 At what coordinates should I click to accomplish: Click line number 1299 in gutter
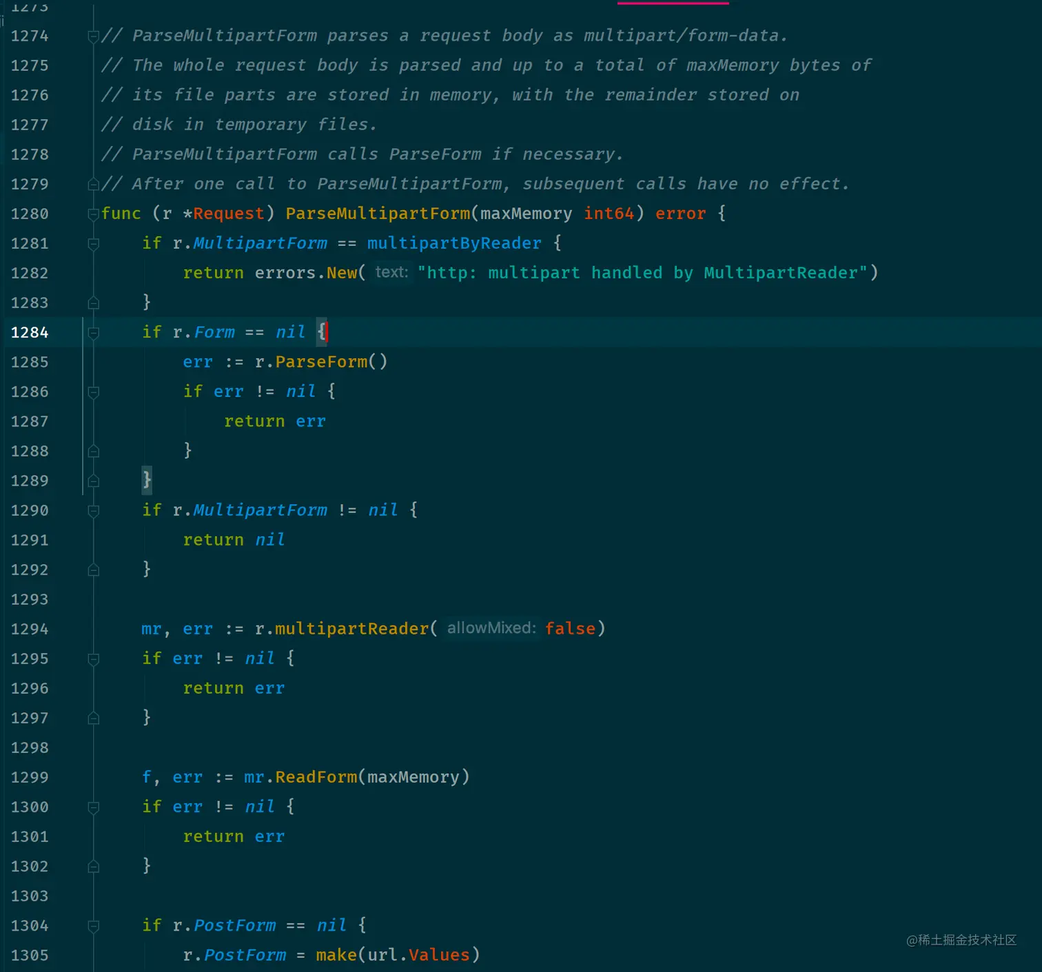pyautogui.click(x=30, y=777)
